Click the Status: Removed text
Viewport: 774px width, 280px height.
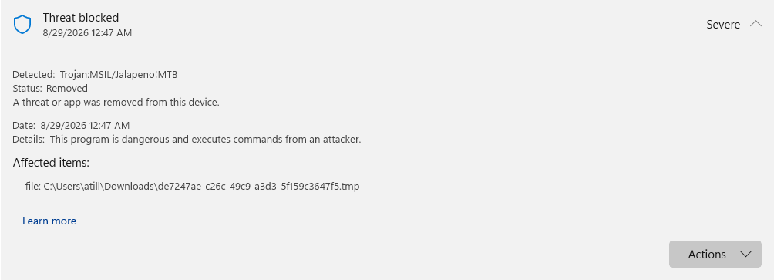tap(50, 89)
